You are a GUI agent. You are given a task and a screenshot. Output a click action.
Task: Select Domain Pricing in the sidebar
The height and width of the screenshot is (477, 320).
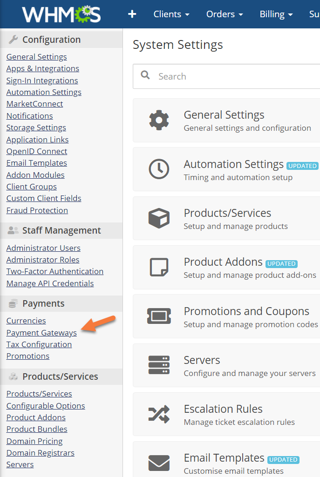coord(34,441)
